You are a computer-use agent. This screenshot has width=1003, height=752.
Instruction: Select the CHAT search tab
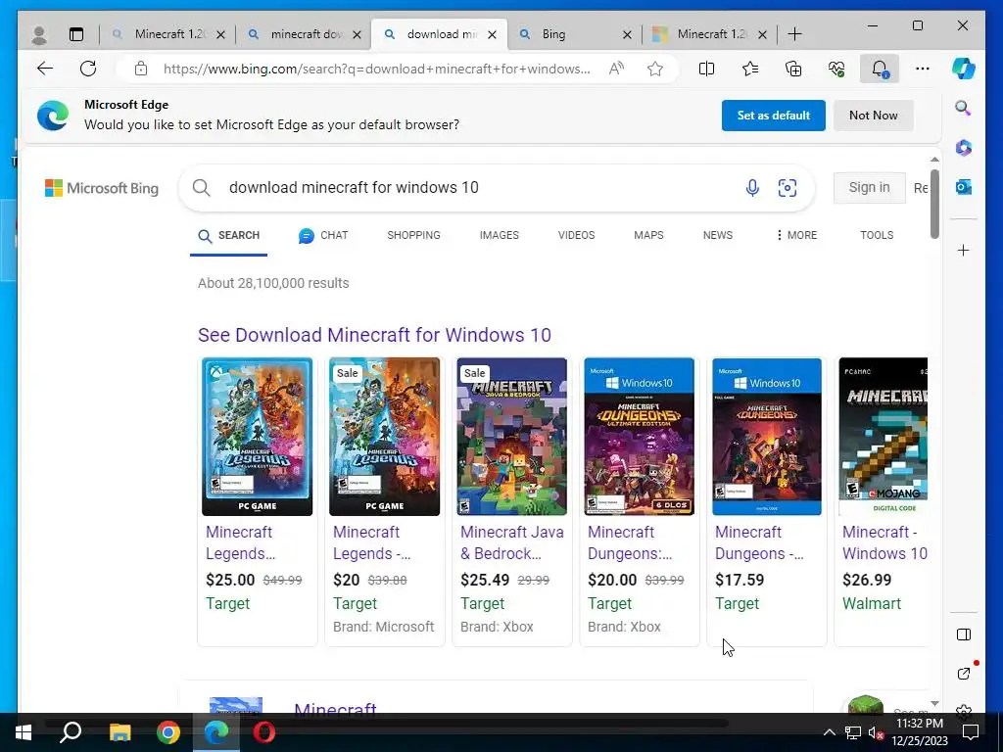tap(323, 235)
